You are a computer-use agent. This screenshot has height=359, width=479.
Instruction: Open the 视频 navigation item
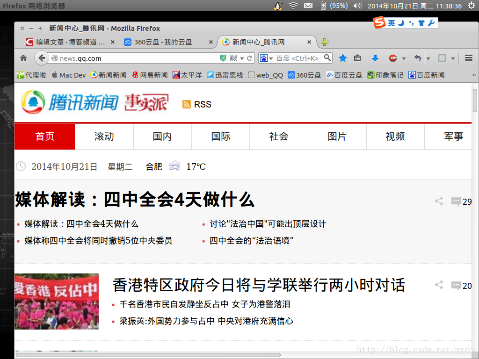coord(395,136)
